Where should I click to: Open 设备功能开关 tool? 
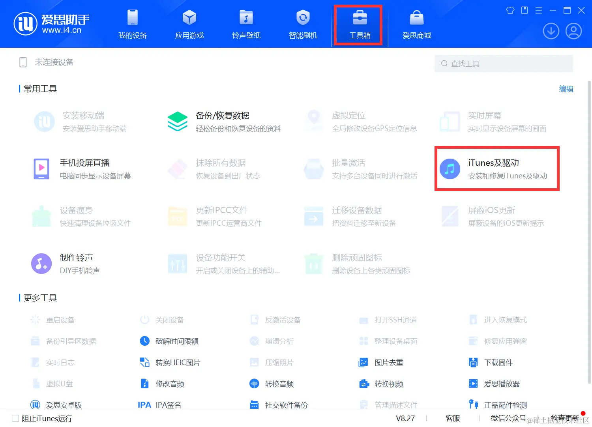(x=223, y=264)
